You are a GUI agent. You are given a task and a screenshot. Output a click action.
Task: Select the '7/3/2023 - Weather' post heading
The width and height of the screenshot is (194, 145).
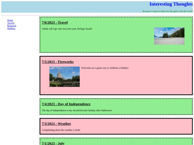pos(56,124)
